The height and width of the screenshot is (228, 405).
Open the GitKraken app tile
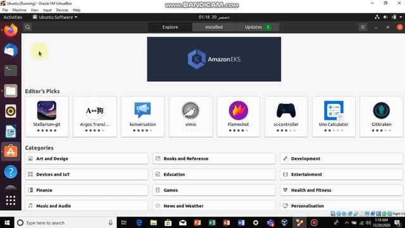tap(382, 117)
